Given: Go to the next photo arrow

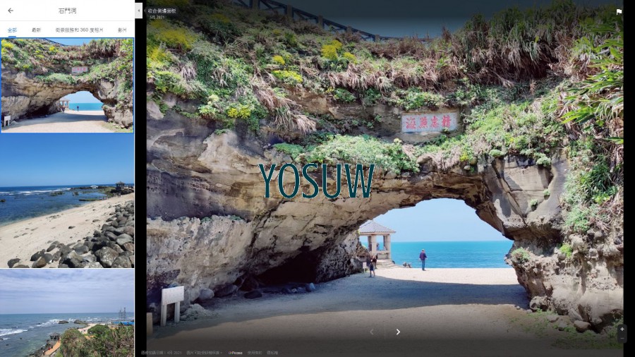Looking at the screenshot, I should (398, 332).
